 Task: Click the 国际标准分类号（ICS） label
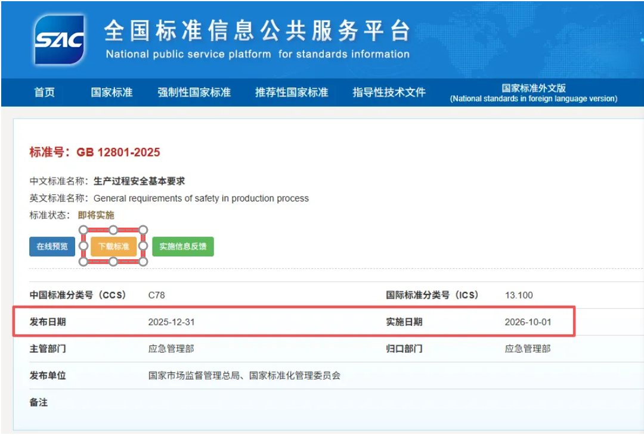pos(432,295)
